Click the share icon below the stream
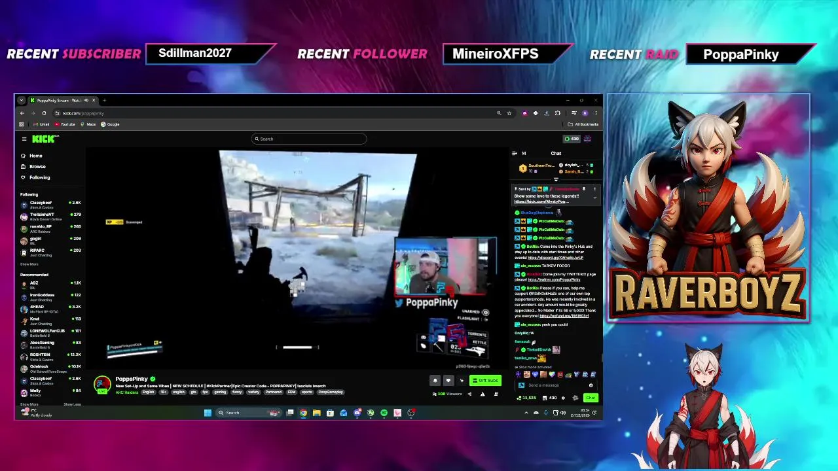Viewport: 838px width, 471px height. 469,394
